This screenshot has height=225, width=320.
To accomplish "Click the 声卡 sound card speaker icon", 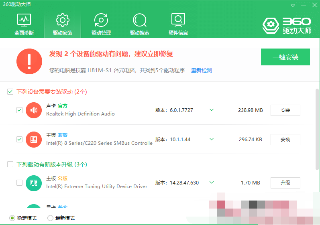I will pos(34,110).
